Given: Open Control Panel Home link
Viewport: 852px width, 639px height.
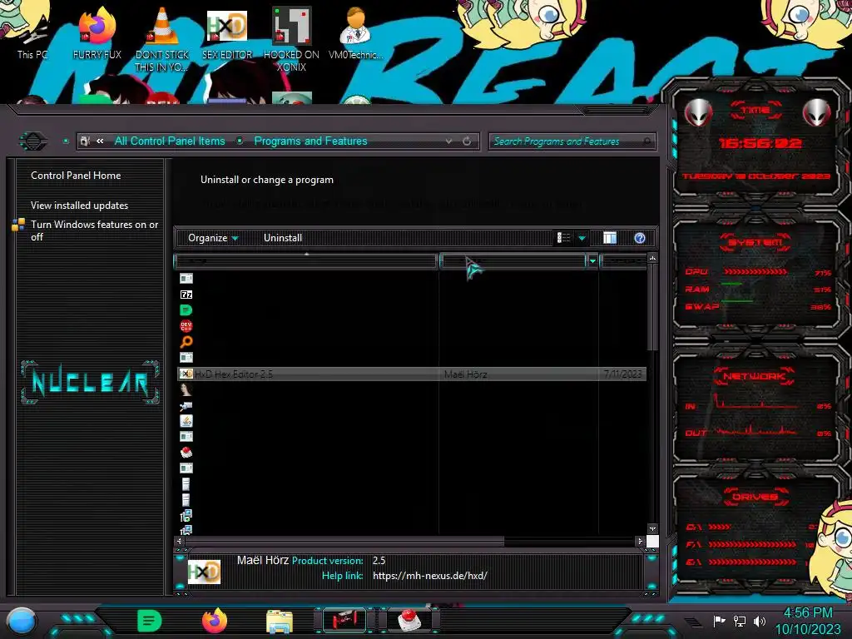Looking at the screenshot, I should point(76,176).
